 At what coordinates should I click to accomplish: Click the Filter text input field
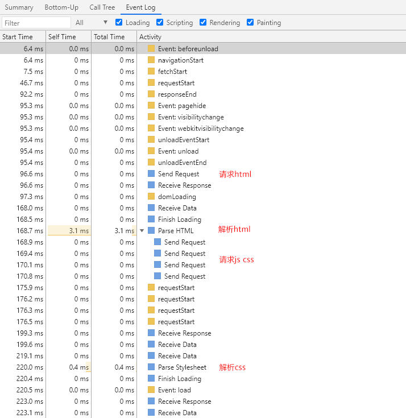pyautogui.click(x=36, y=23)
